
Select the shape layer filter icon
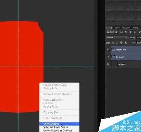pos(135,32)
